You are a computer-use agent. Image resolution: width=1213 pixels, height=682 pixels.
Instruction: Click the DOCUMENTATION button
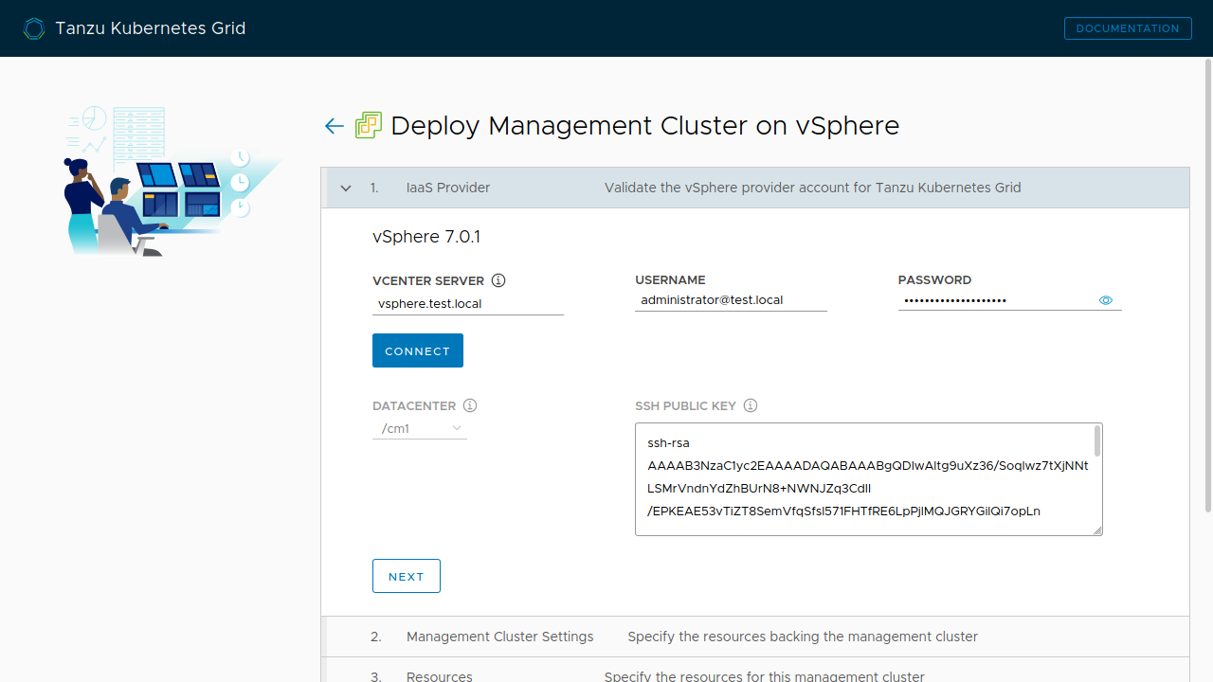point(1128,28)
